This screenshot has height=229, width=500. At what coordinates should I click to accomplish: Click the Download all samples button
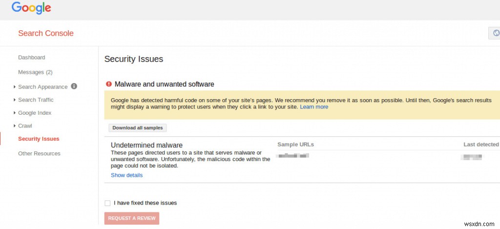click(x=137, y=128)
